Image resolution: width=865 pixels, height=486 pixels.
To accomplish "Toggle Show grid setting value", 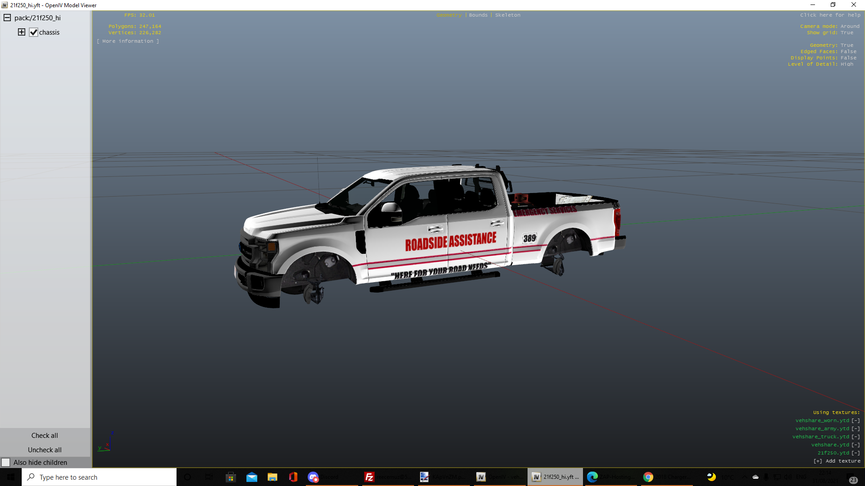I will pos(847,33).
